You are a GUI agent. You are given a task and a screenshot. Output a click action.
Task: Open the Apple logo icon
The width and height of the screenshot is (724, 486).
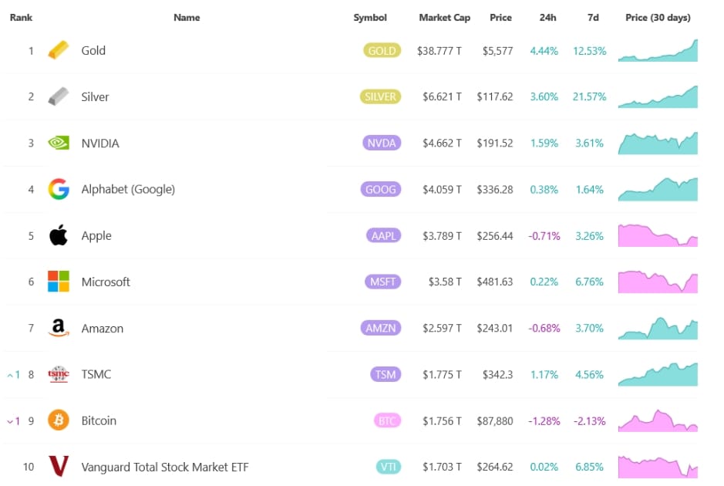pyautogui.click(x=59, y=236)
